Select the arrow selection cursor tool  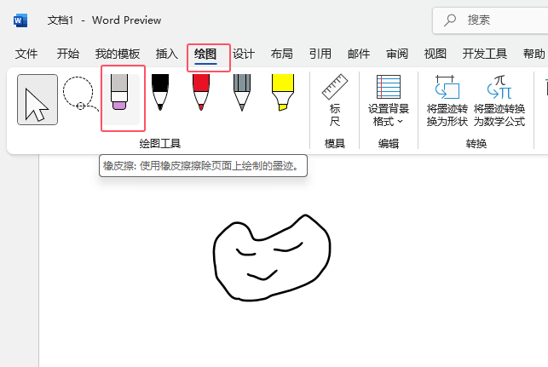pos(37,100)
